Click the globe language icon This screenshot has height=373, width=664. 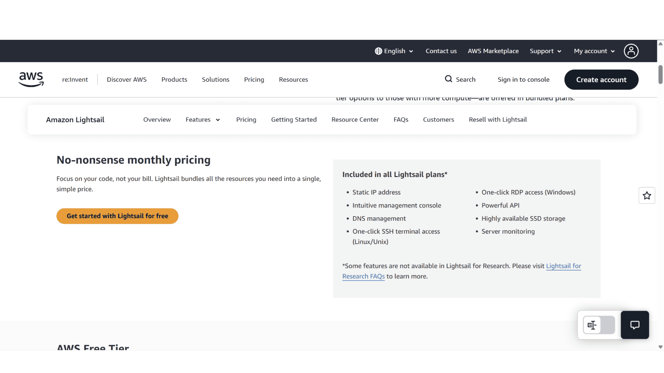(x=378, y=51)
